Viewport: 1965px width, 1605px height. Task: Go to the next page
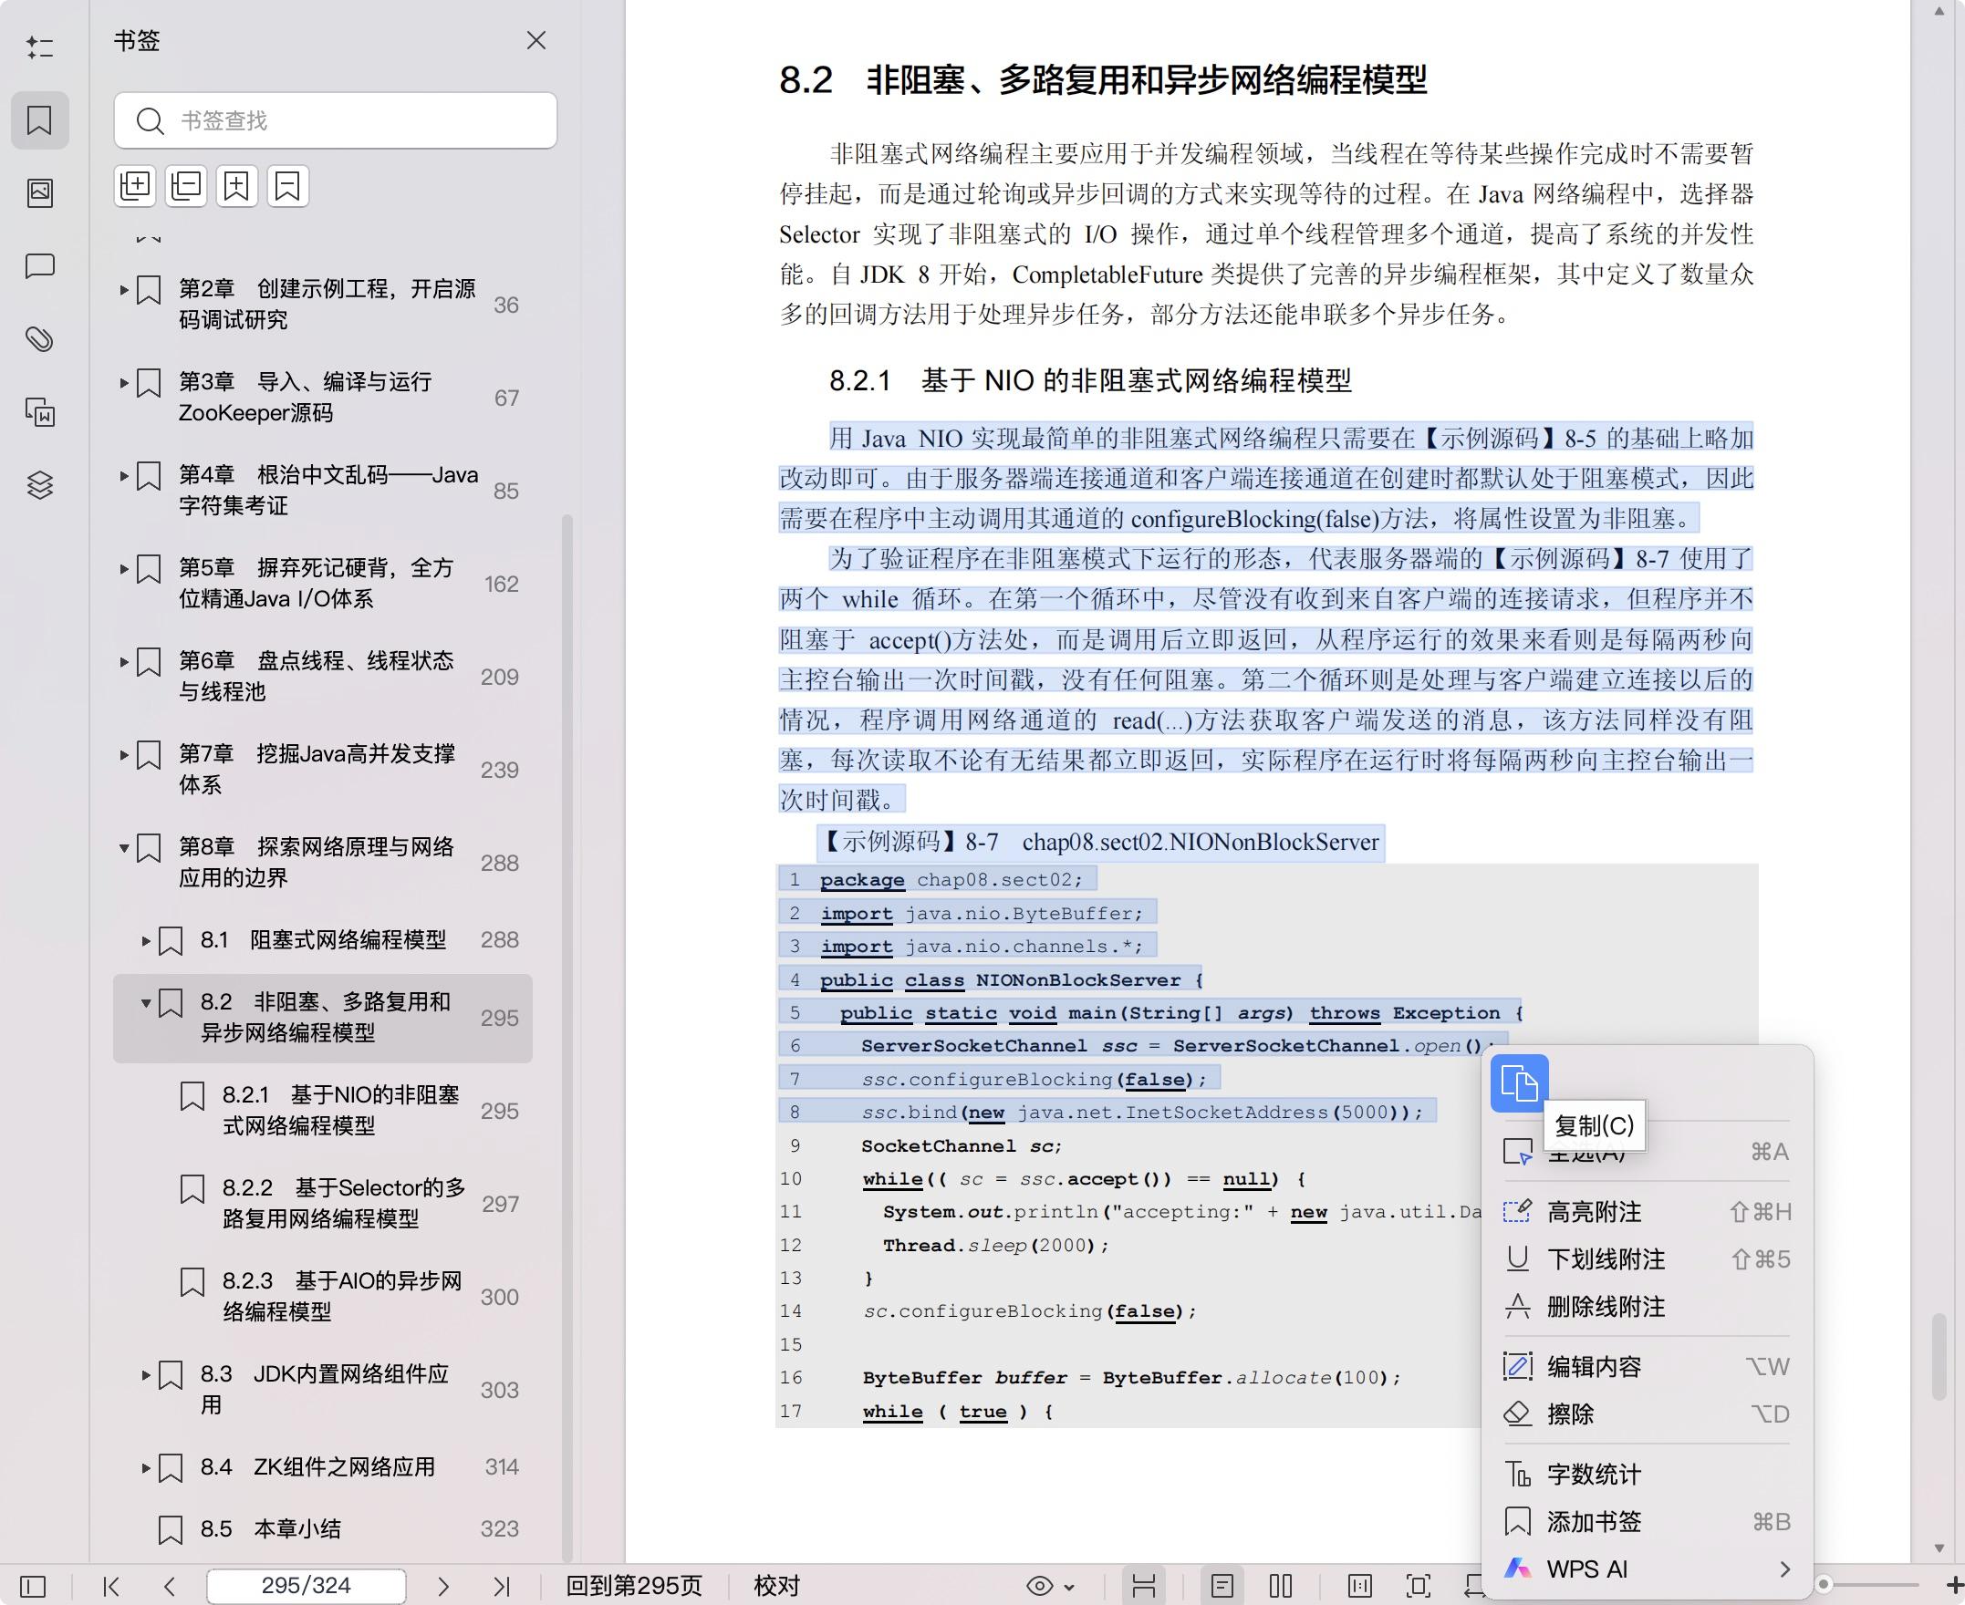443,1588
